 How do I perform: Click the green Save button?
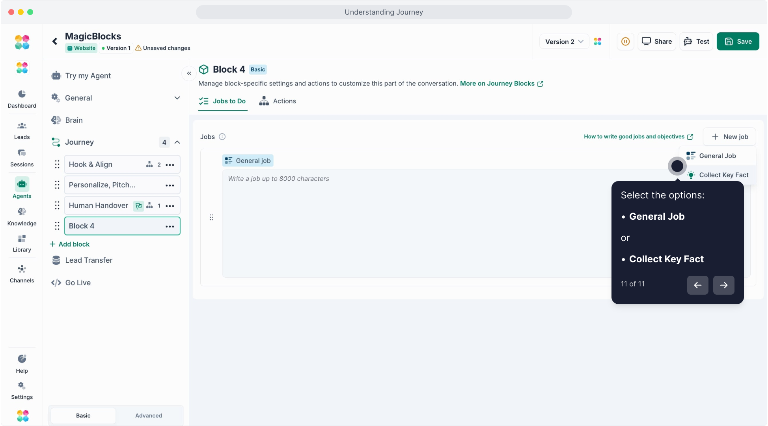point(738,41)
